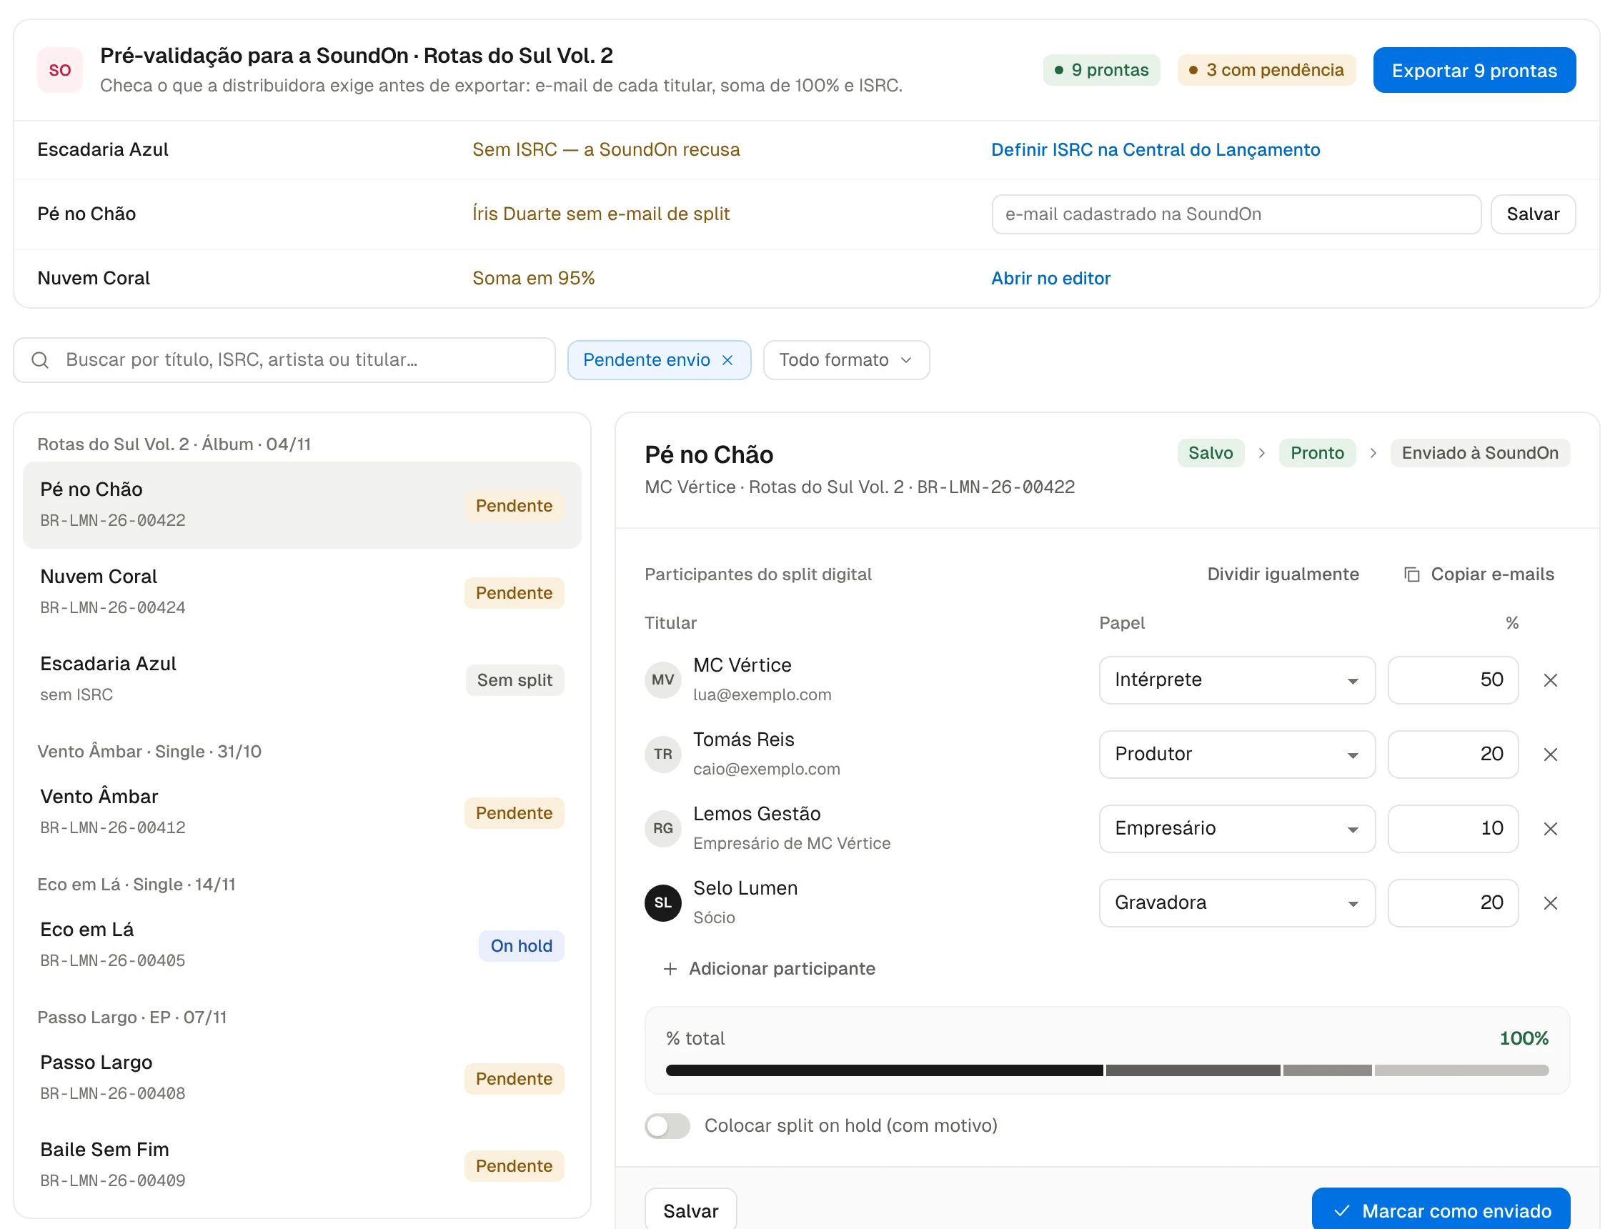Click the TR avatar of Tomás Reis
Viewport: 1615px width, 1229px height.
[662, 755]
